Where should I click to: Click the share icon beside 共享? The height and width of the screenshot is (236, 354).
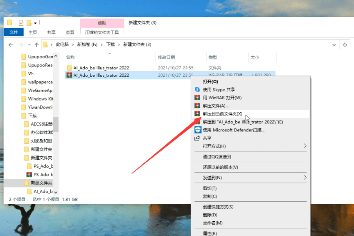tap(197, 138)
